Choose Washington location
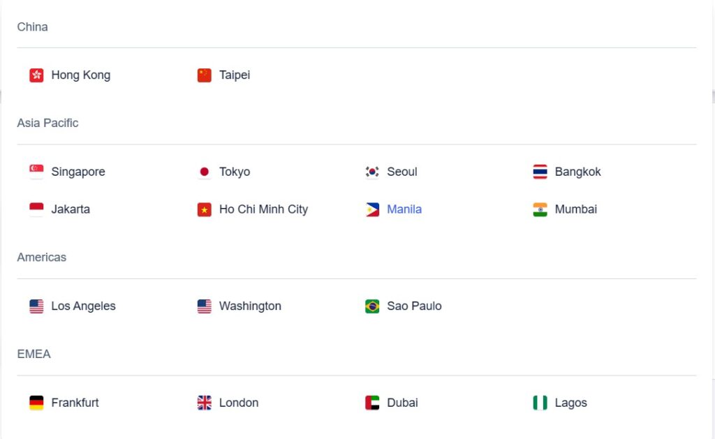The height and width of the screenshot is (439, 715). 250,306
